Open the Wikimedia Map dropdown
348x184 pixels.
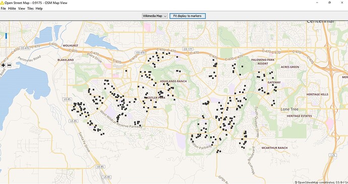[x=155, y=16]
